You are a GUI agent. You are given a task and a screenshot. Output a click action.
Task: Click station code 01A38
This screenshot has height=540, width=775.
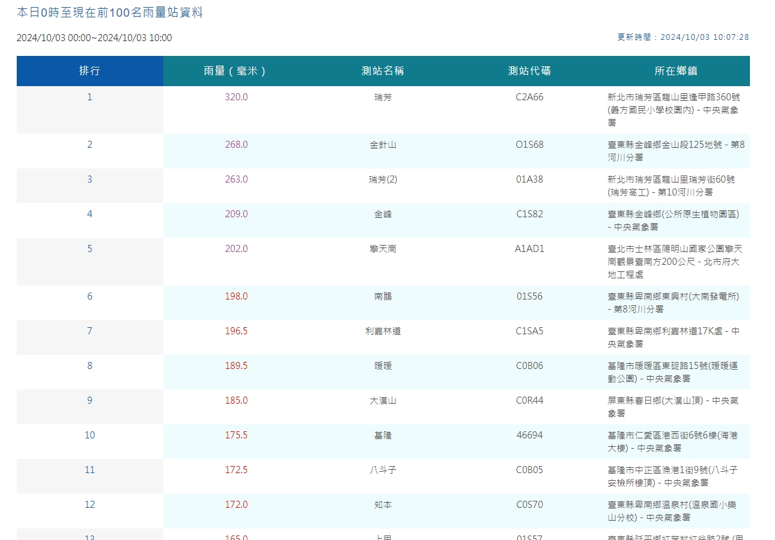click(x=529, y=179)
